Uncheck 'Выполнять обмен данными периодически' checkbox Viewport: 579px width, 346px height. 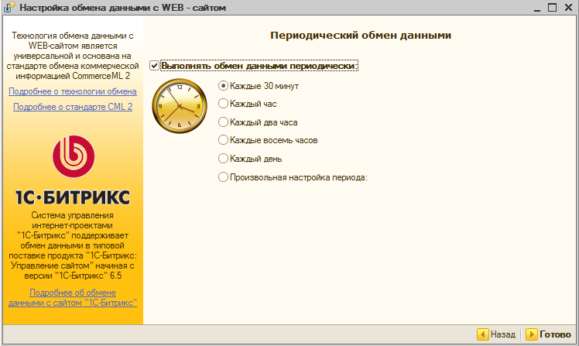pos(154,66)
